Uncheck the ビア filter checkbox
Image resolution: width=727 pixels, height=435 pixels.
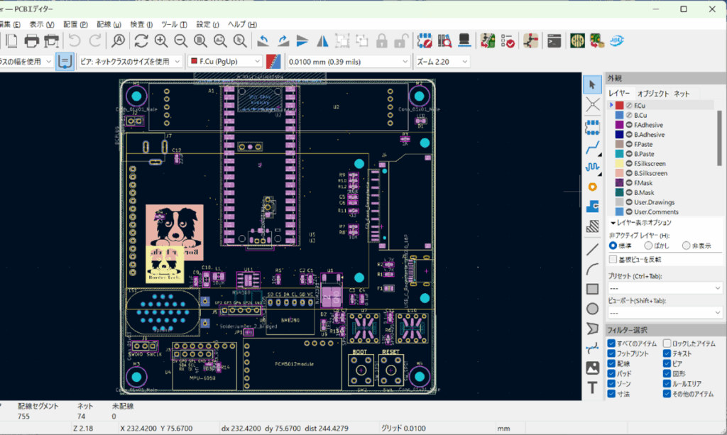pyautogui.click(x=667, y=363)
